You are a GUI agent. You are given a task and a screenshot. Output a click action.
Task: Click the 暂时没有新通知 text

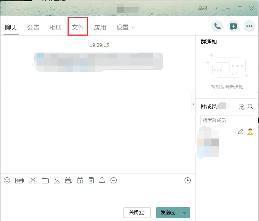227,87
